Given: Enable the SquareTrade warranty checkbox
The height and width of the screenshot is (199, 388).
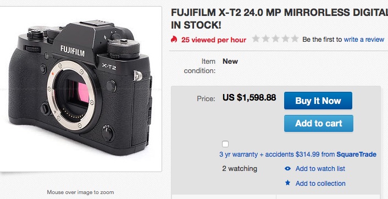Looking at the screenshot, I should point(225,144).
